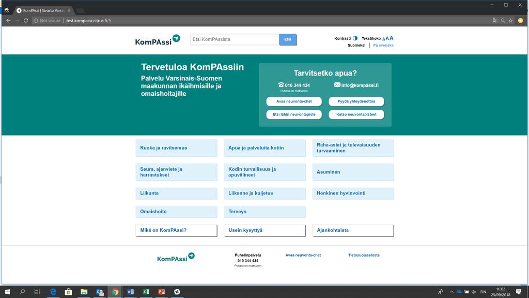Open Terveys category
Screen dimensions: 529x298
(x=265, y=212)
